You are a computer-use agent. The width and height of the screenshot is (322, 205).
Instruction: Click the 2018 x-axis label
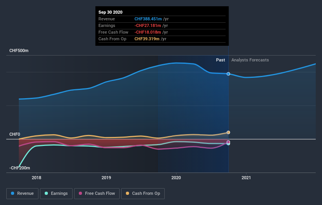[x=36, y=178]
